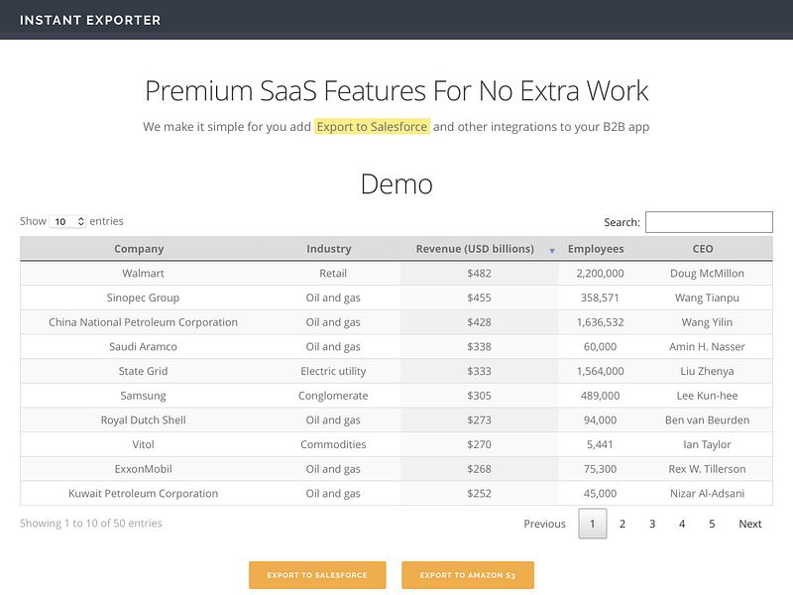
Task: Click the $273 revenue cell
Action: (x=479, y=419)
